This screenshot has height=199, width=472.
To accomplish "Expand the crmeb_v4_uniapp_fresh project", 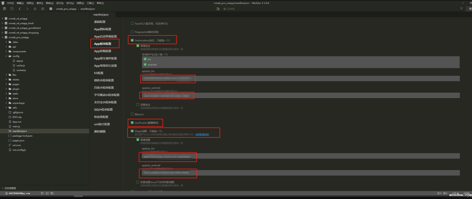I will coord(2,23).
